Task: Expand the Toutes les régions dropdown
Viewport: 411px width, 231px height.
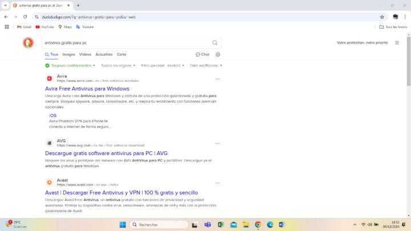Action: 118,66
